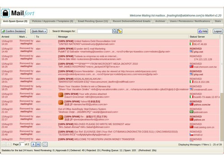224x161 pixels.
Task: Click the search magnifier icon beside the search box
Action: tap(115, 31)
